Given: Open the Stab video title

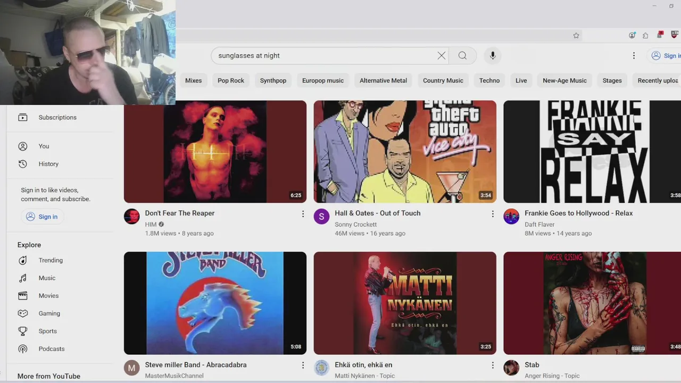Looking at the screenshot, I should pos(532,365).
